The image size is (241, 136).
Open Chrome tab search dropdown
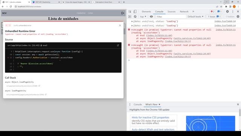click(221, 2)
